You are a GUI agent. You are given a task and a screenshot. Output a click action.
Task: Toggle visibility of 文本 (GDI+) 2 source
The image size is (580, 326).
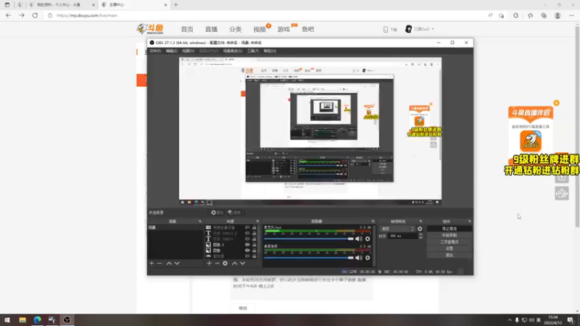(247, 233)
